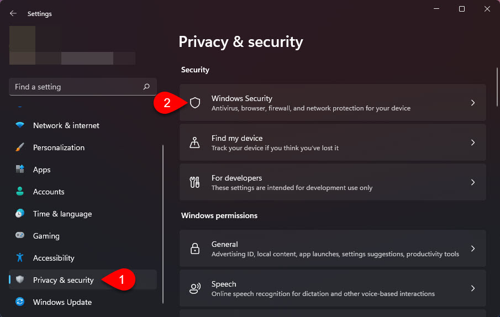Open Find my device via chevron
The image size is (500, 317).
(473, 142)
